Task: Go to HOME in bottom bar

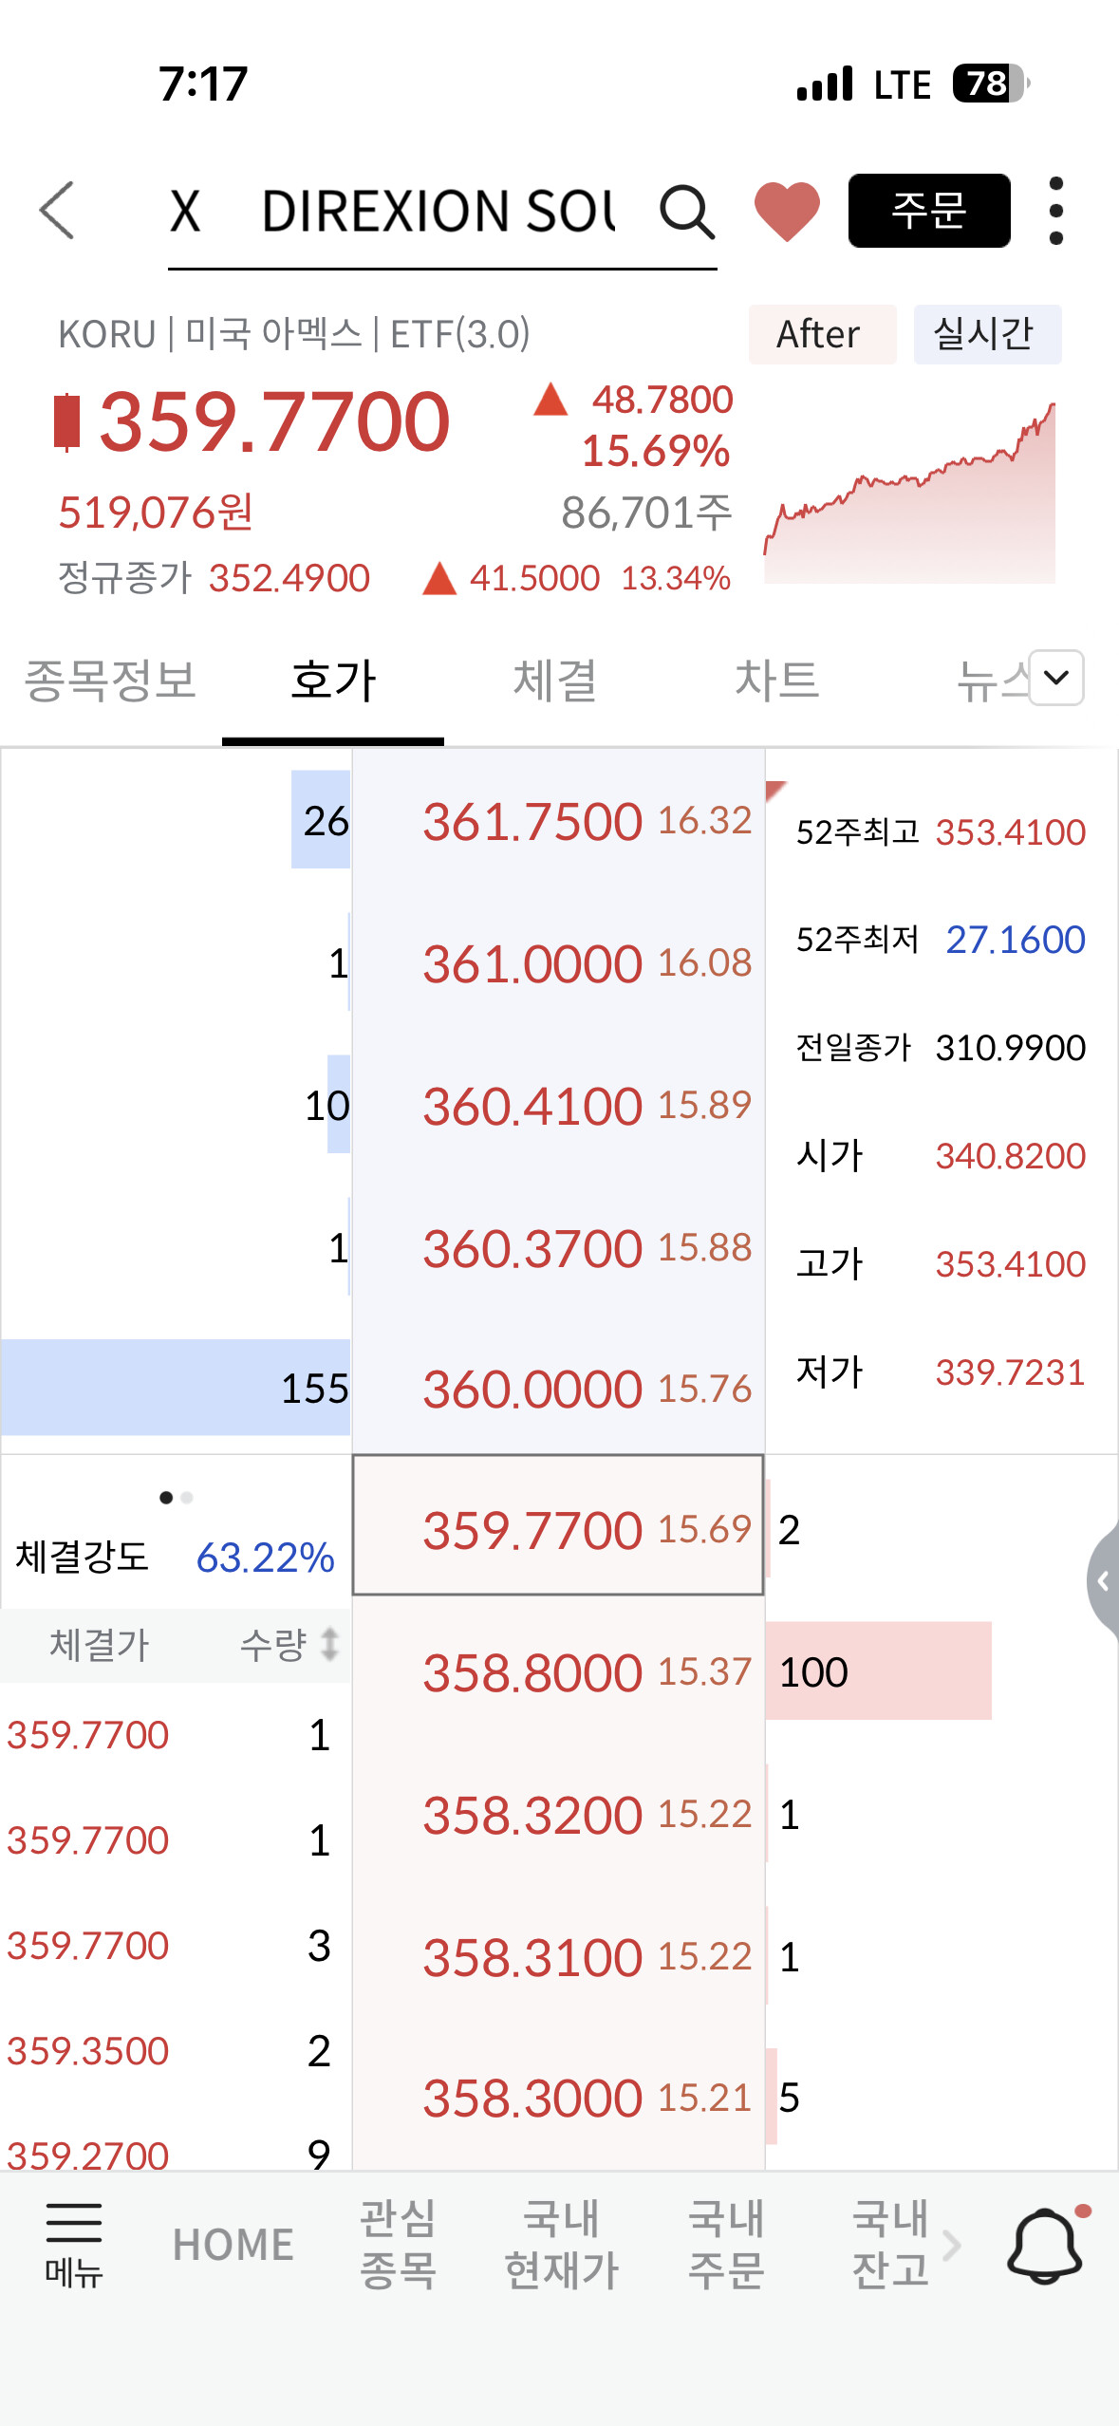Action: (x=233, y=2246)
